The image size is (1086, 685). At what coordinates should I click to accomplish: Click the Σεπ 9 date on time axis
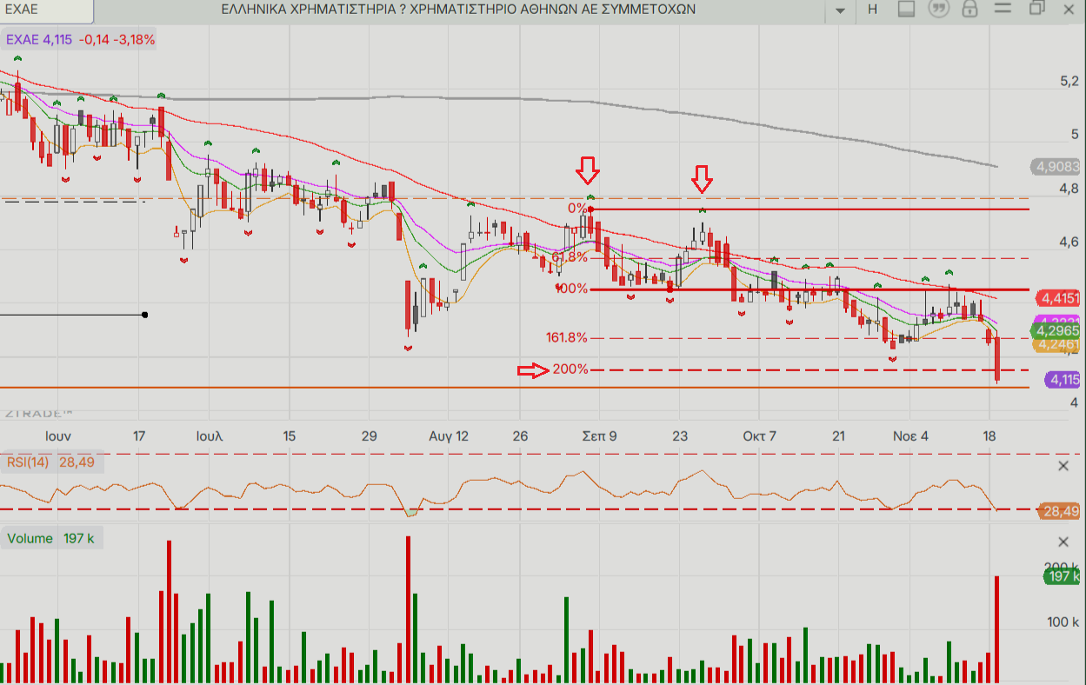point(599,436)
